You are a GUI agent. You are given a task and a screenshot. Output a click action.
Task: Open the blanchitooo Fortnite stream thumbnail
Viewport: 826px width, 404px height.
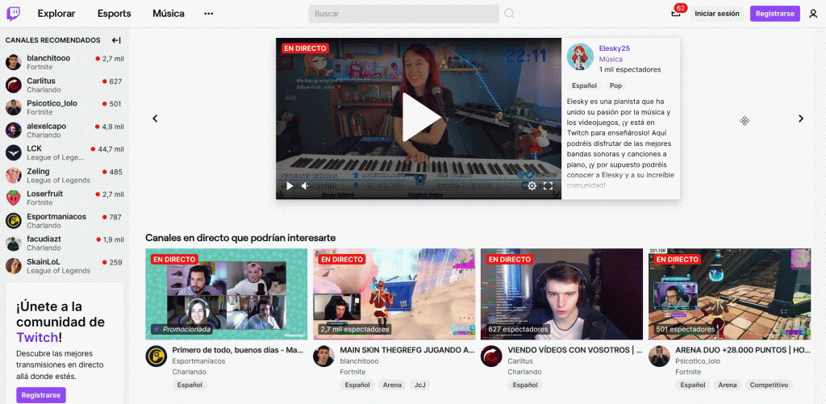pyautogui.click(x=394, y=294)
